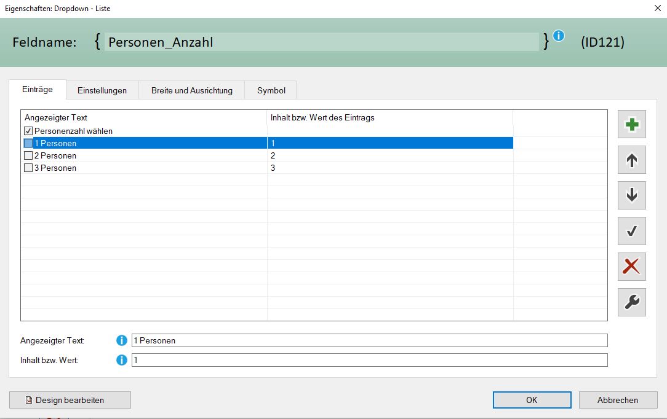Click the Abbrechen button
This screenshot has height=419, width=667.
point(617,400)
